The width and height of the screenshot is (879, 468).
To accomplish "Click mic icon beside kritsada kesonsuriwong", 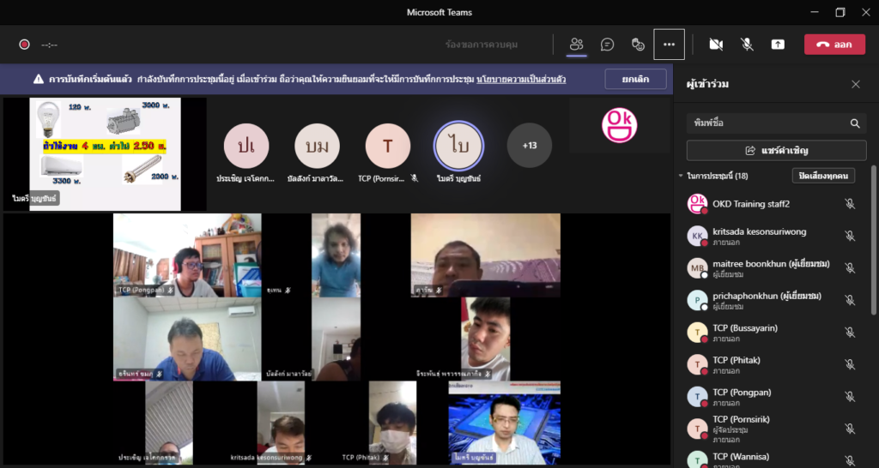I will pyautogui.click(x=850, y=236).
